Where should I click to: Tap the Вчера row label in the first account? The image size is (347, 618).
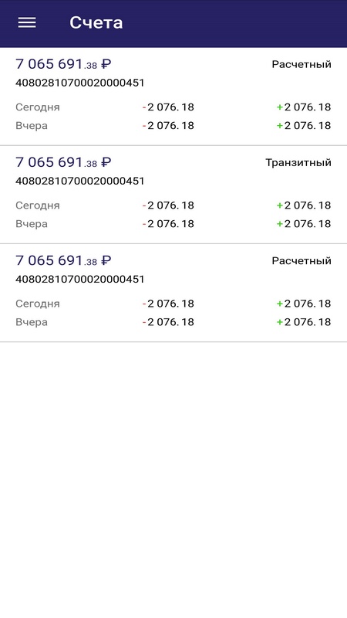(x=32, y=125)
